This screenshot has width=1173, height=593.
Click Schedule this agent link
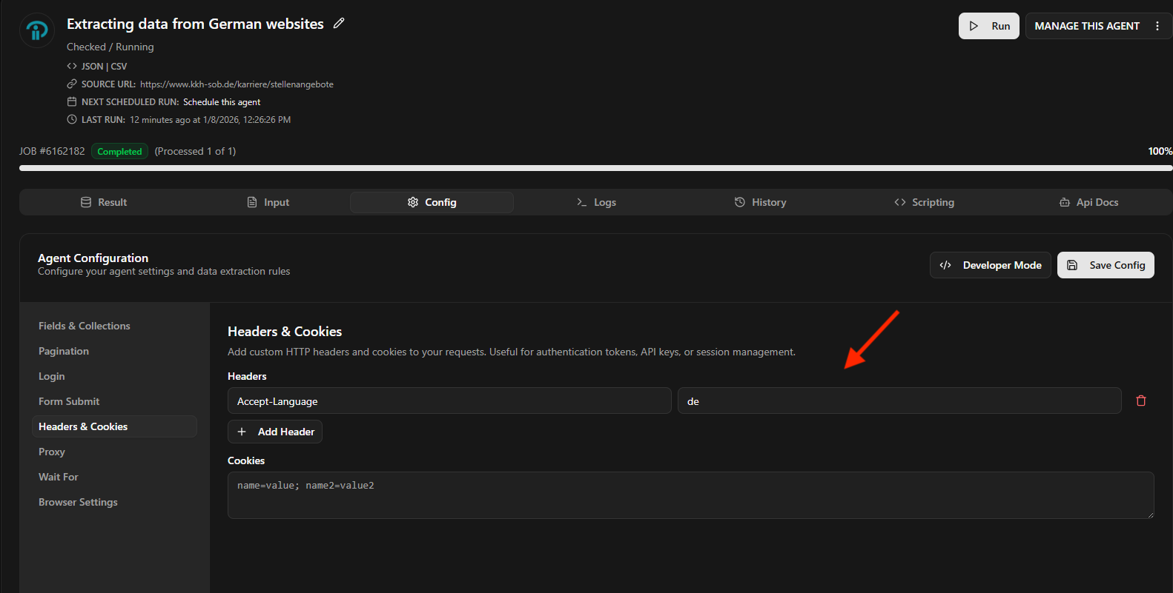click(x=222, y=102)
